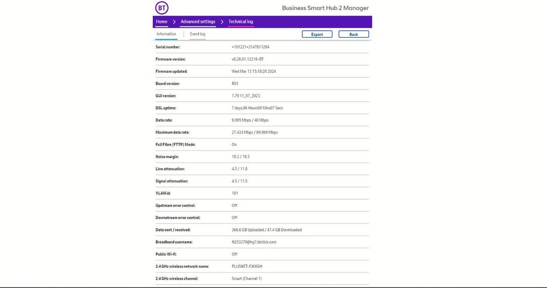The image size is (547, 288).
Task: Click the Smart (Channel 1) wireless channel value
Action: [x=247, y=279]
